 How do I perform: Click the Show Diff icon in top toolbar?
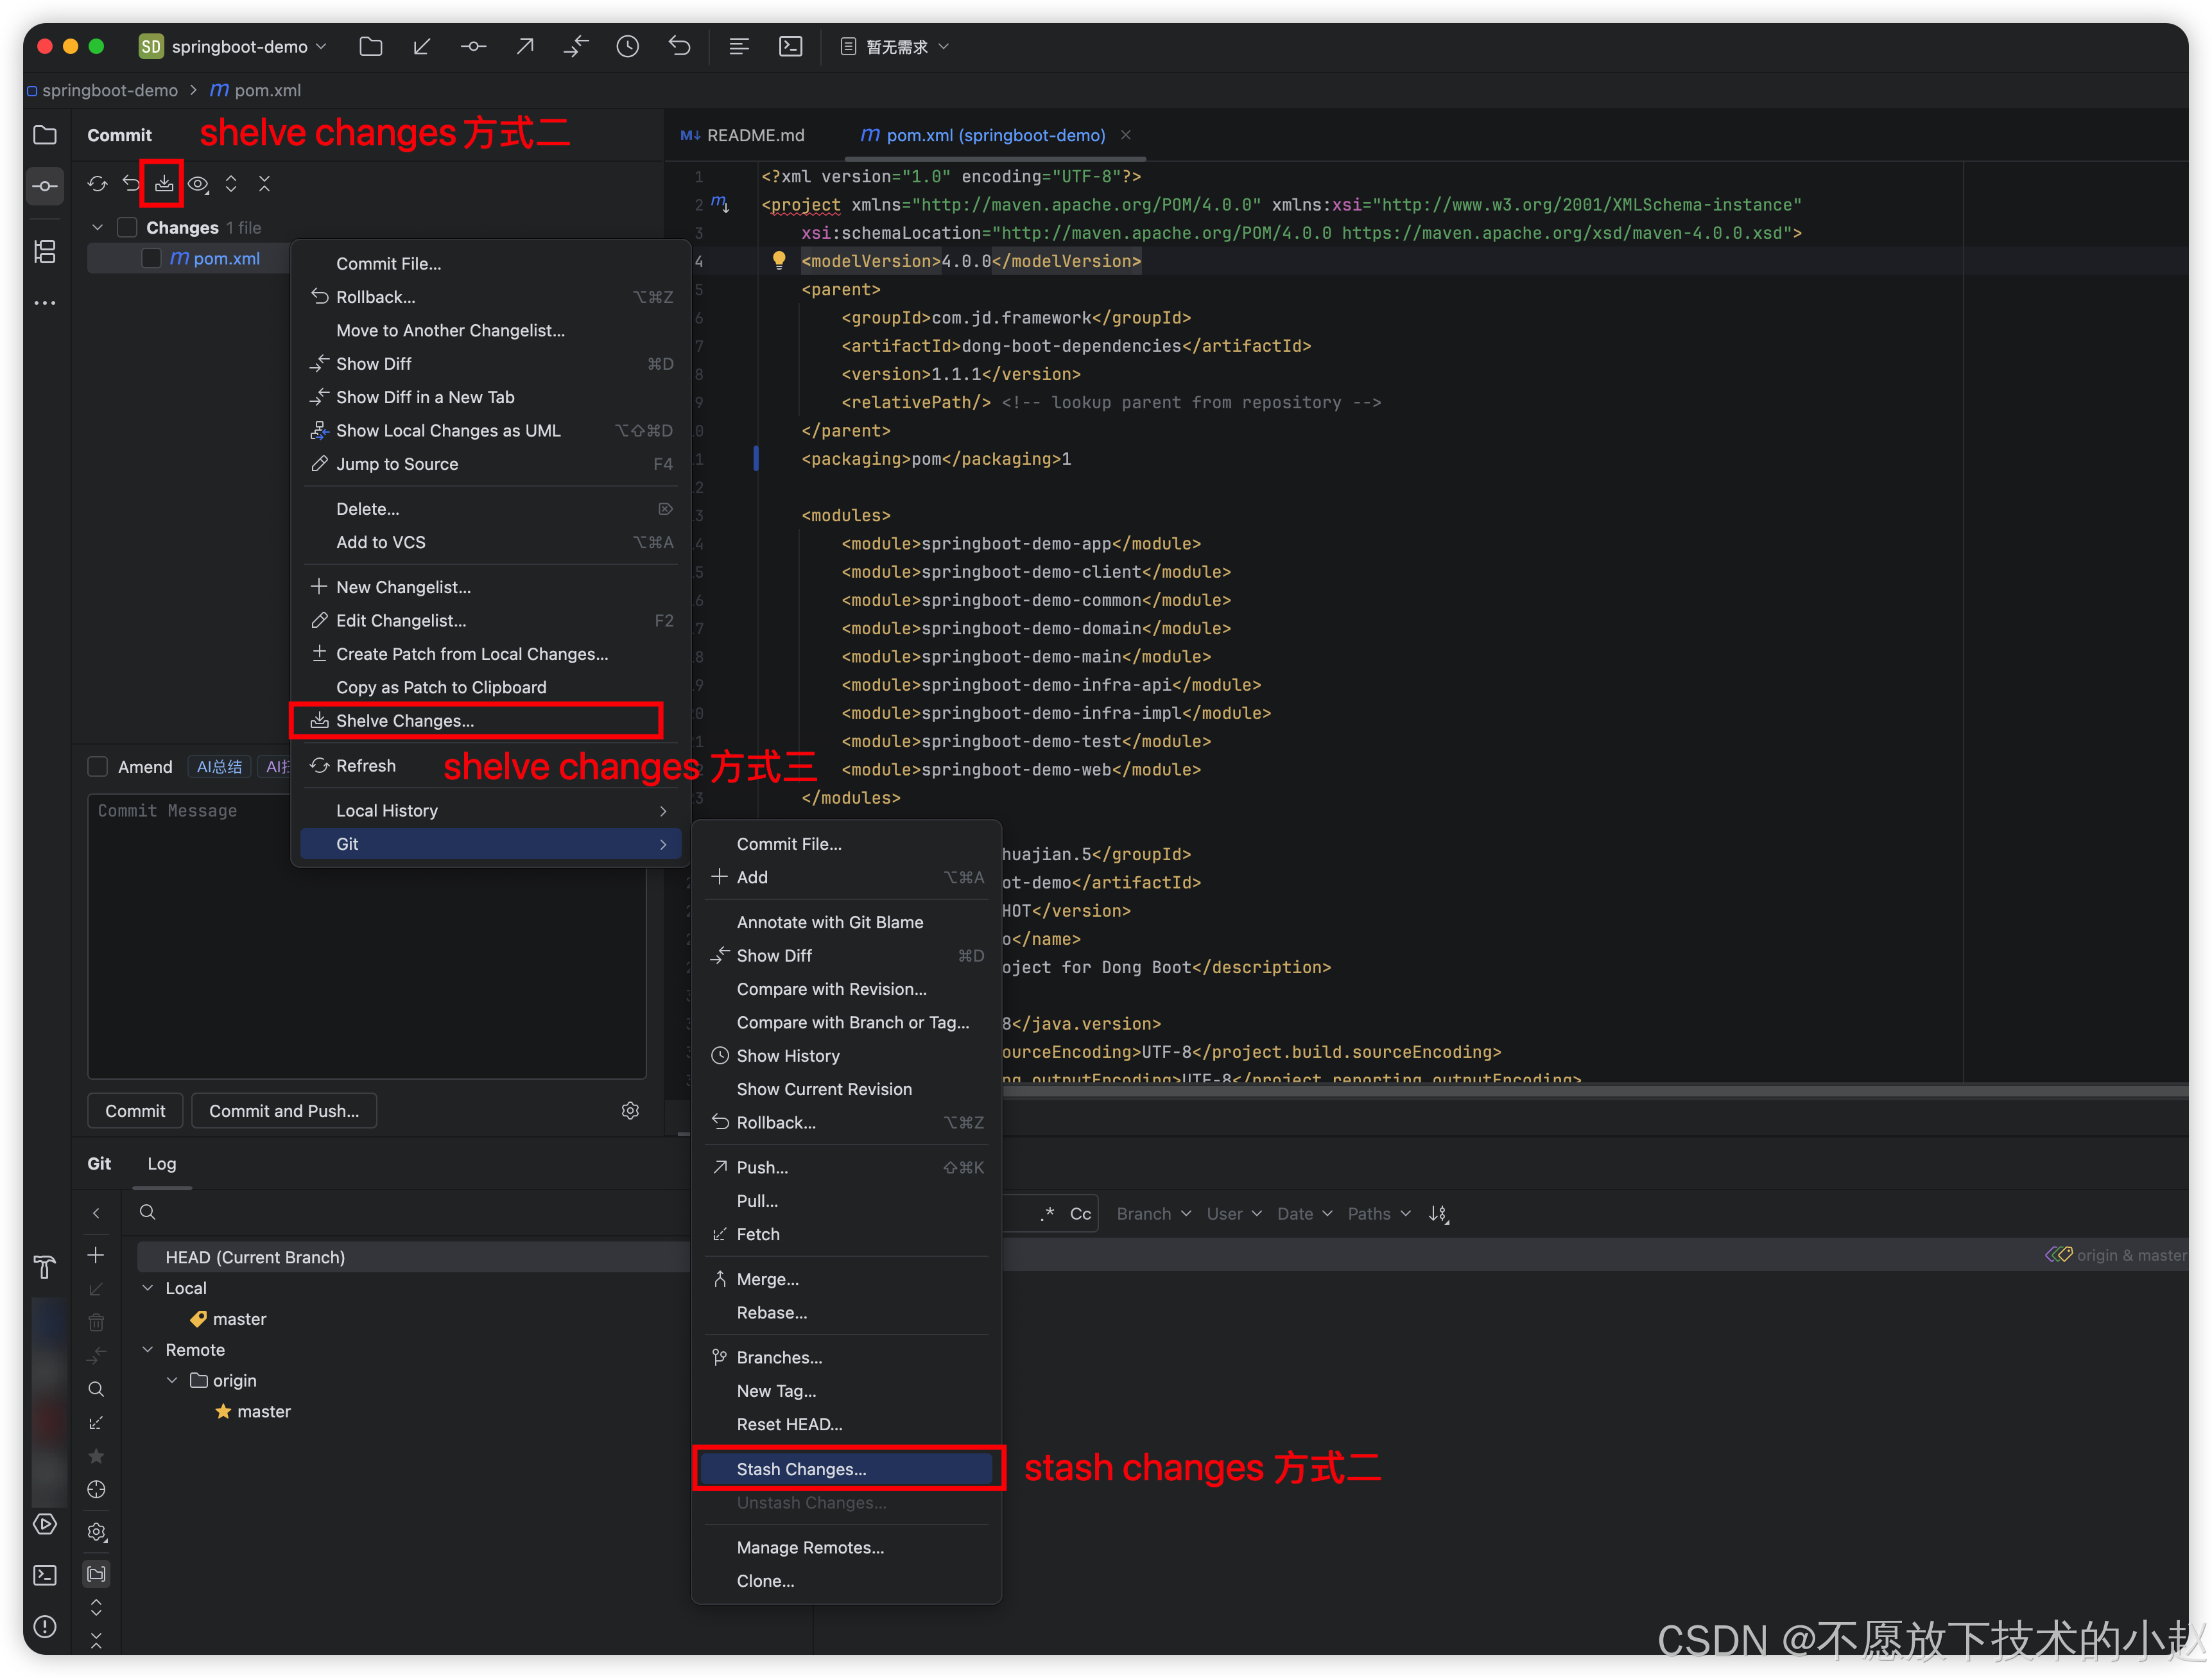(576, 46)
